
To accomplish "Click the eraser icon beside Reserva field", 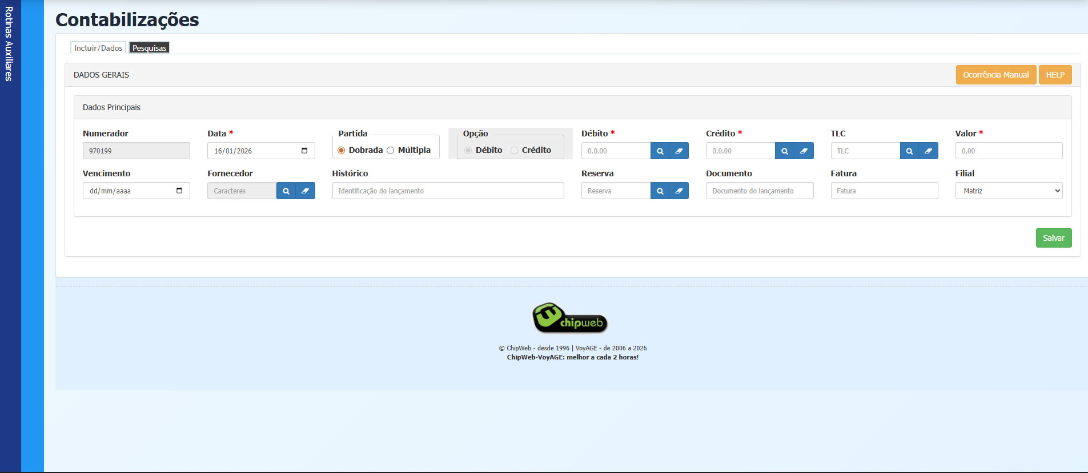I will tap(679, 191).
